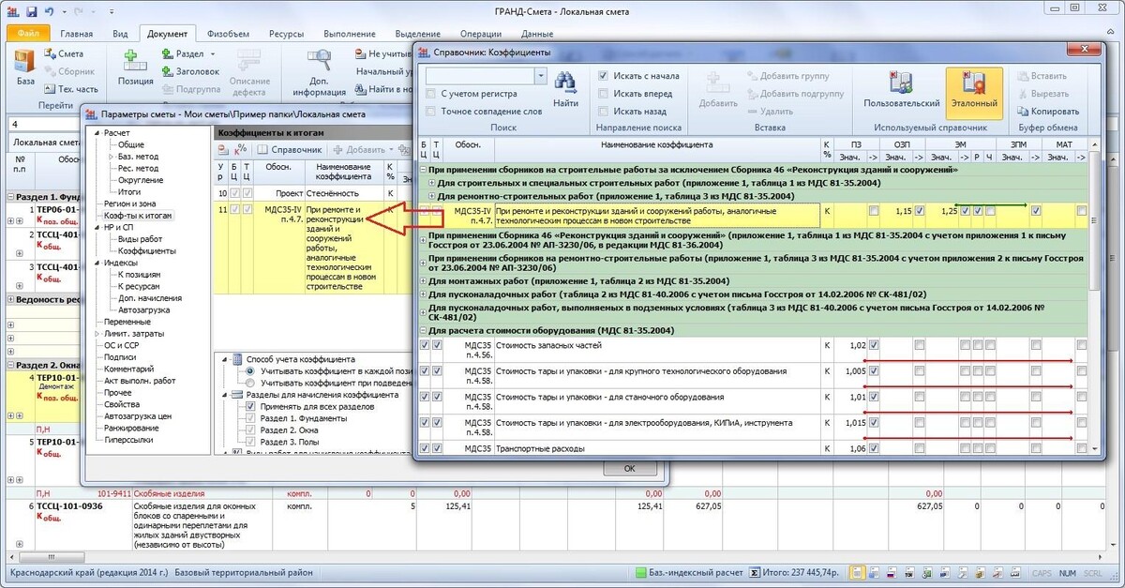
Task: Toggle Точное совпадение слов checkbox
Action: coord(431,112)
